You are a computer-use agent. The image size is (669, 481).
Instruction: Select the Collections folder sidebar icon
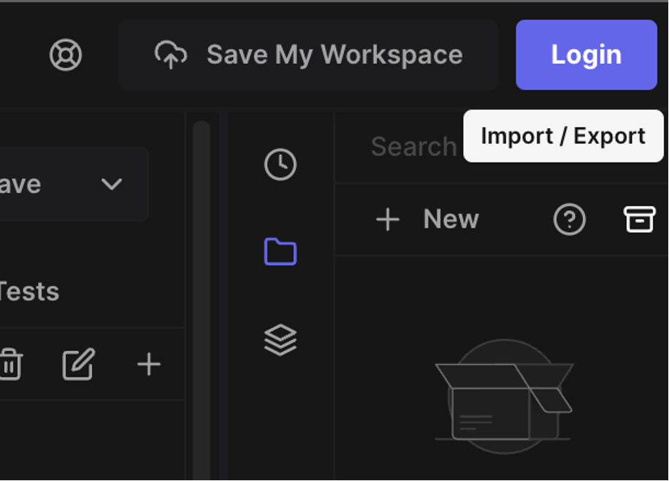point(280,252)
